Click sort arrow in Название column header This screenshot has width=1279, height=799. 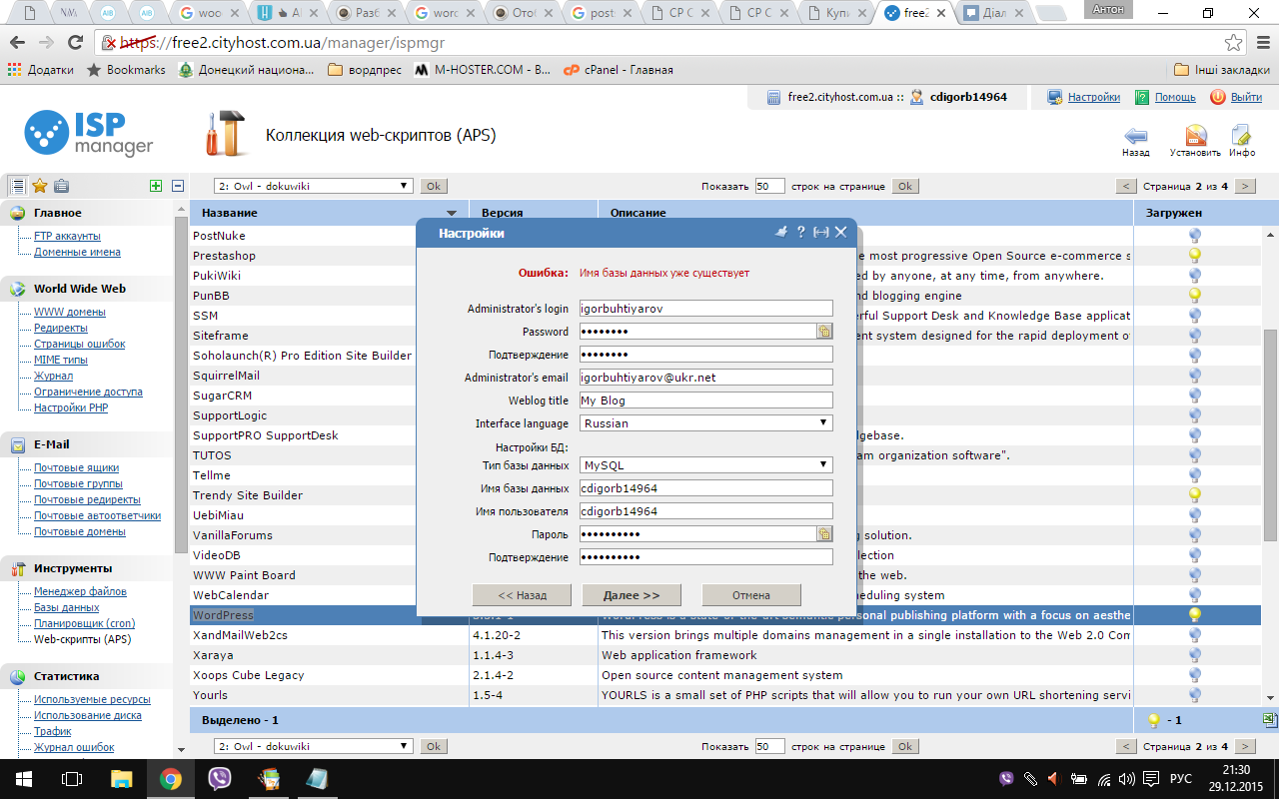(x=452, y=213)
